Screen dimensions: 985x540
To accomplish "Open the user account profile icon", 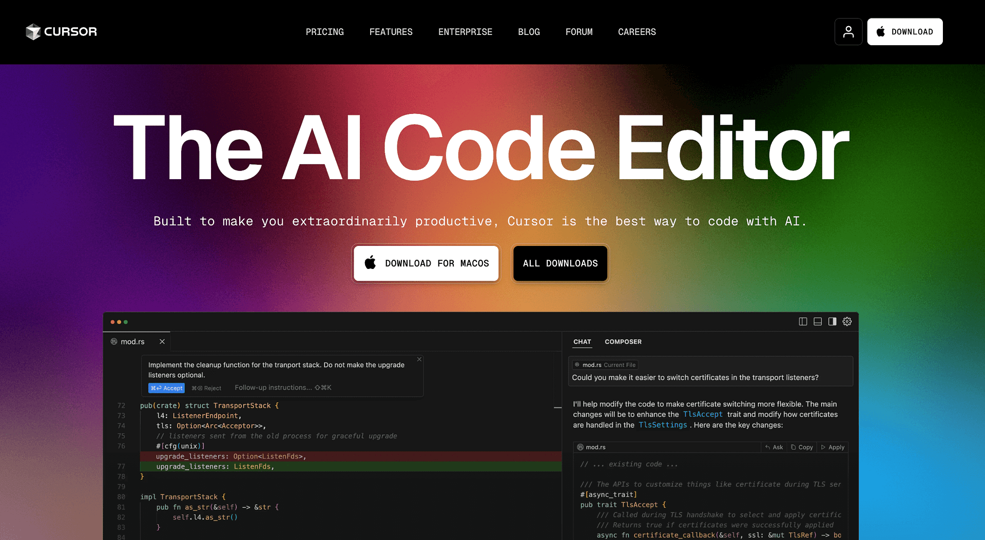I will (848, 32).
